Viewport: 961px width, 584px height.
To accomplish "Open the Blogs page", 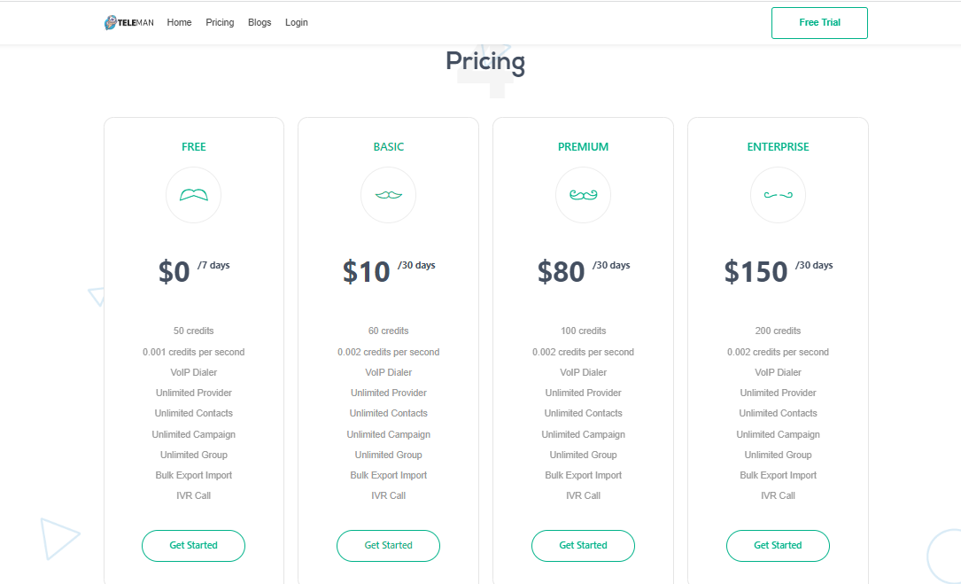I will (x=260, y=23).
